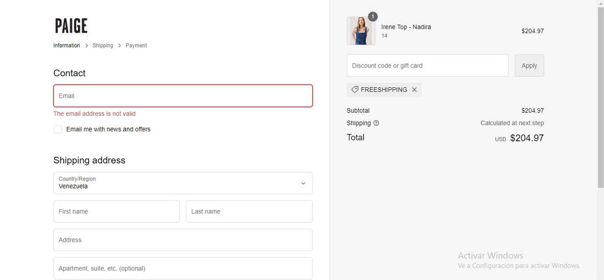Focus the Address field
The image size is (604, 280).
(183, 240)
